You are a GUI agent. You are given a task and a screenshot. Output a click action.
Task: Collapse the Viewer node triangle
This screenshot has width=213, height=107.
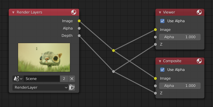coord(160,12)
